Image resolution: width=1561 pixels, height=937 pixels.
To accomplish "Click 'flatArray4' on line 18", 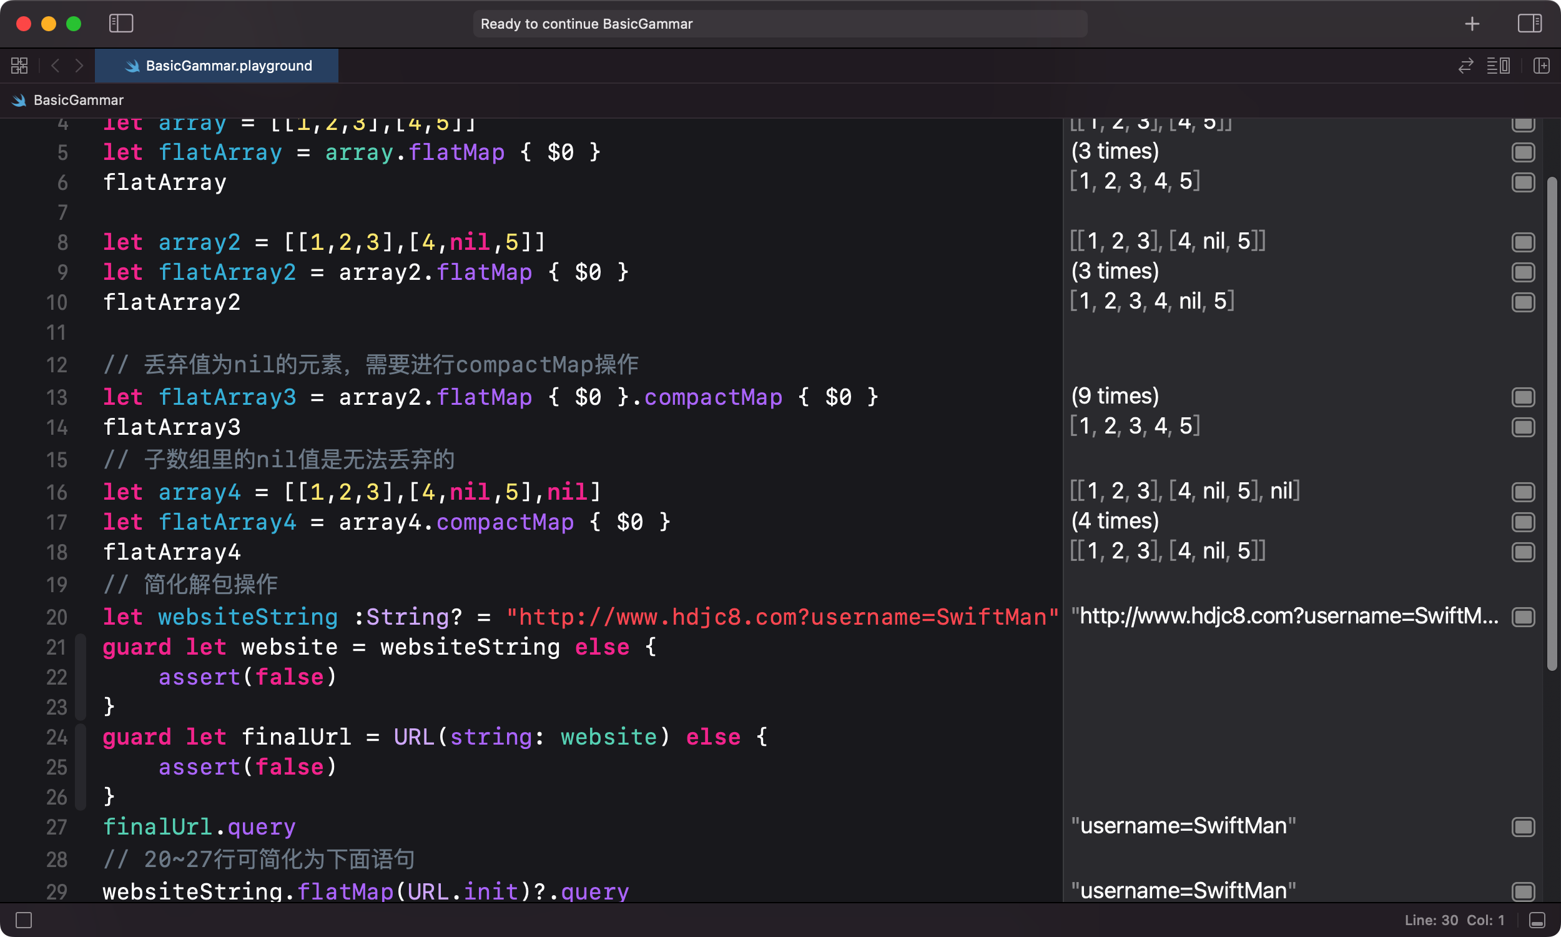I will (x=172, y=552).
